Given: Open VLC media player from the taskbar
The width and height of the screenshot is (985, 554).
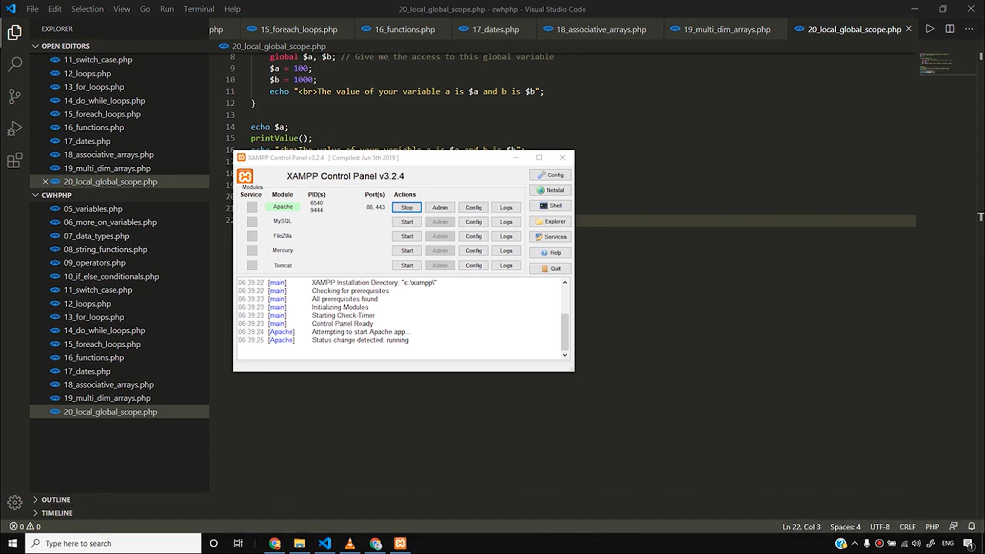Looking at the screenshot, I should [350, 543].
